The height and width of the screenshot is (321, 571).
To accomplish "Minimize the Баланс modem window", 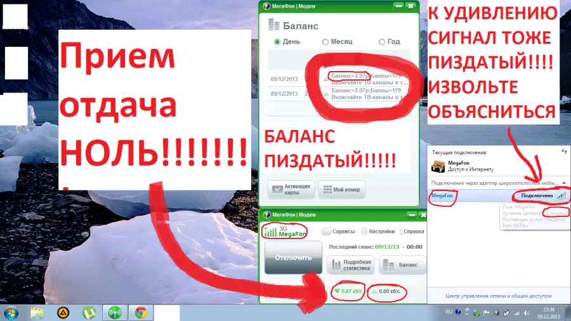I will tap(398, 6).
